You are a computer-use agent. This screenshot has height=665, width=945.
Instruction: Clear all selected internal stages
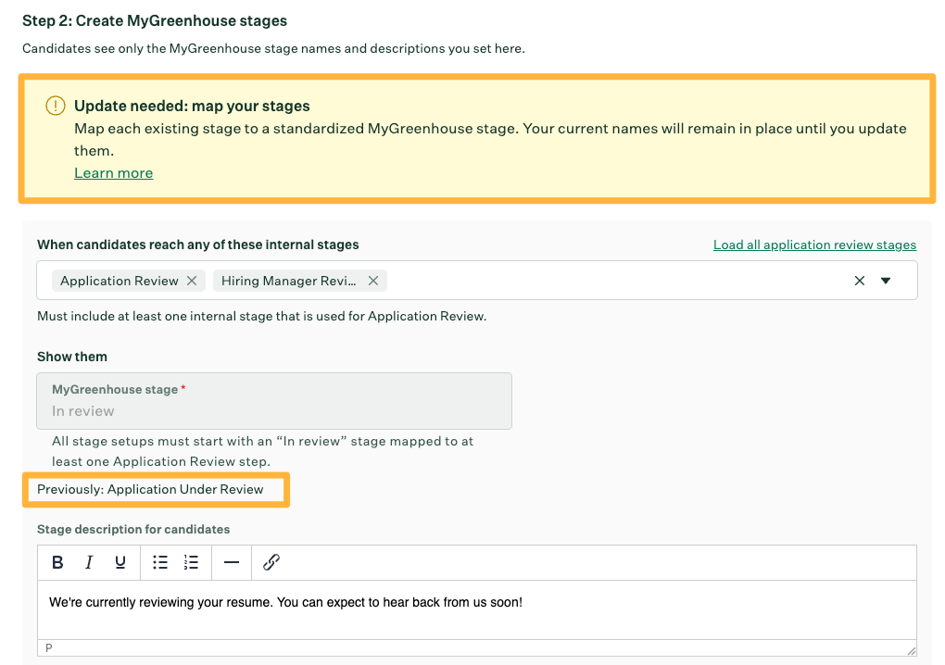pos(860,281)
